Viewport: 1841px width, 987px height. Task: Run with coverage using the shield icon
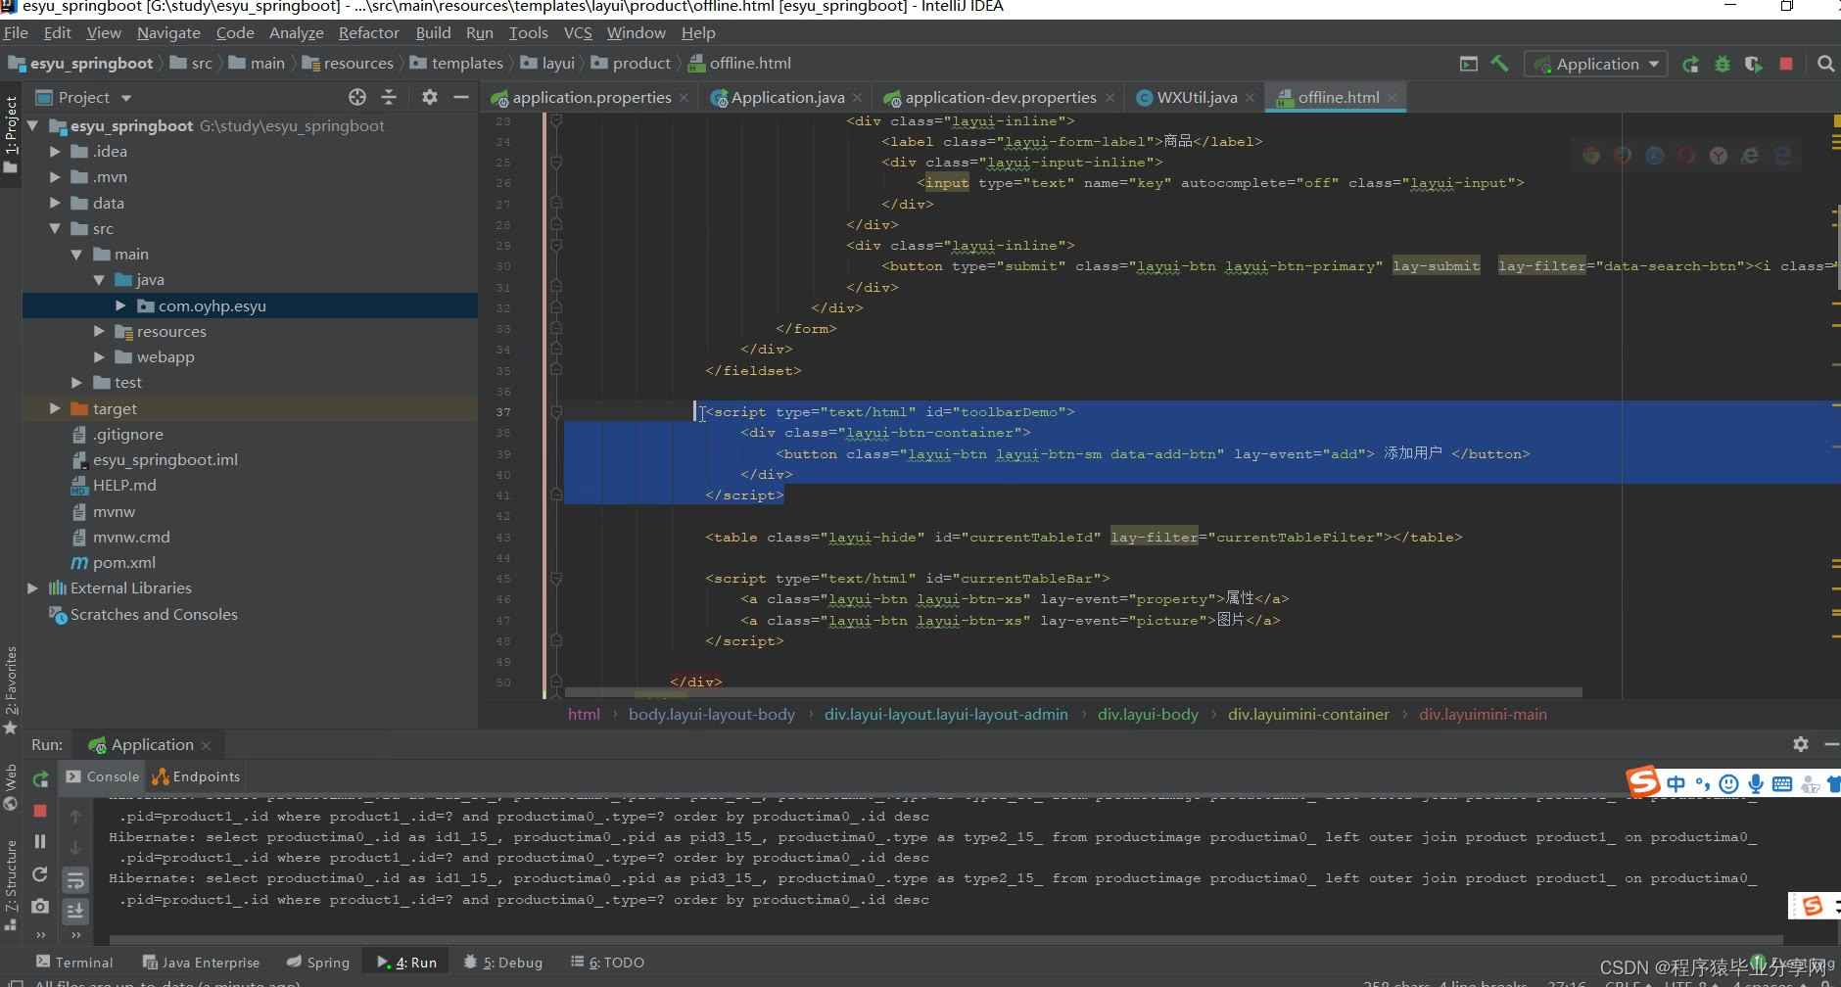pos(1754,64)
